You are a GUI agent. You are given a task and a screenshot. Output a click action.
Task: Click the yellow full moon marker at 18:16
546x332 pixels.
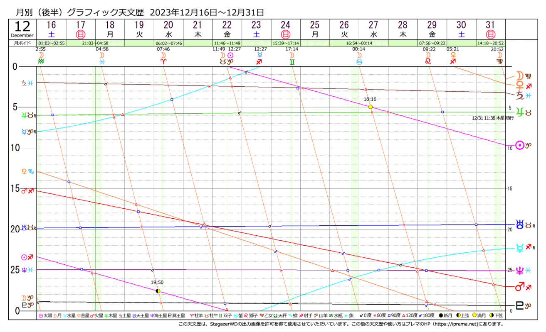[x=370, y=107]
